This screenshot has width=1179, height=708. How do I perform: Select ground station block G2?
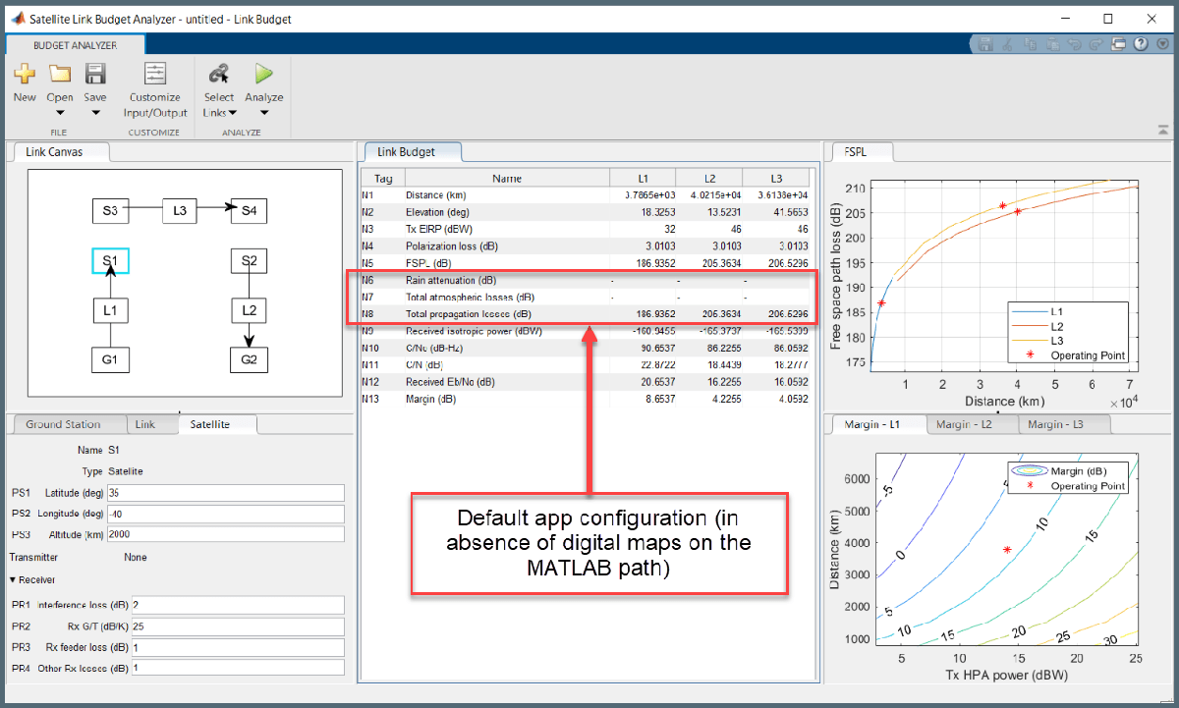point(249,360)
